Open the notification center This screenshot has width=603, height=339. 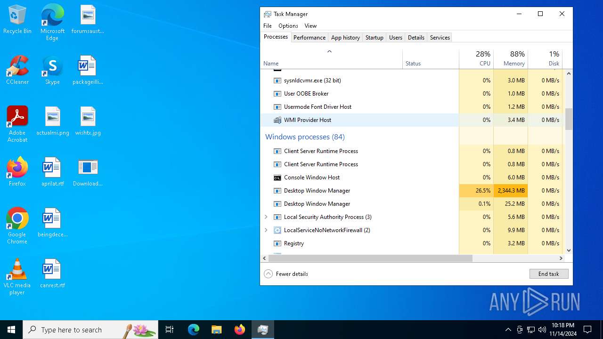click(587, 330)
